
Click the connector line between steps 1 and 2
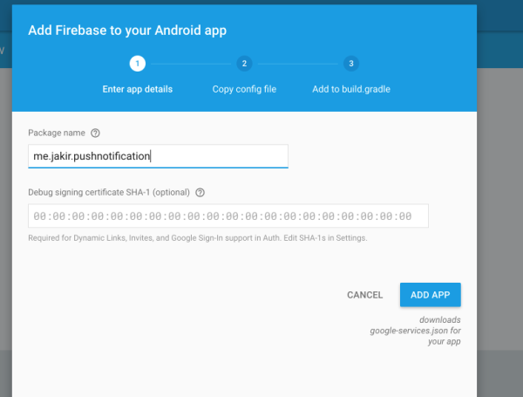coord(190,63)
